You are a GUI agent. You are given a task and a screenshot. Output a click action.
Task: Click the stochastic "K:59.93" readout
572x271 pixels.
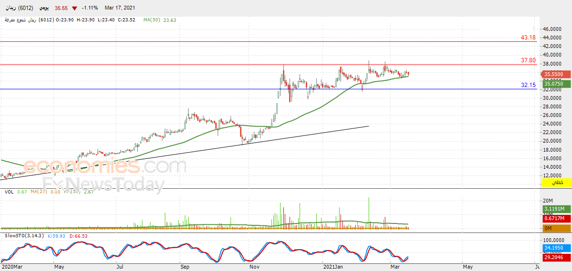coord(57,236)
